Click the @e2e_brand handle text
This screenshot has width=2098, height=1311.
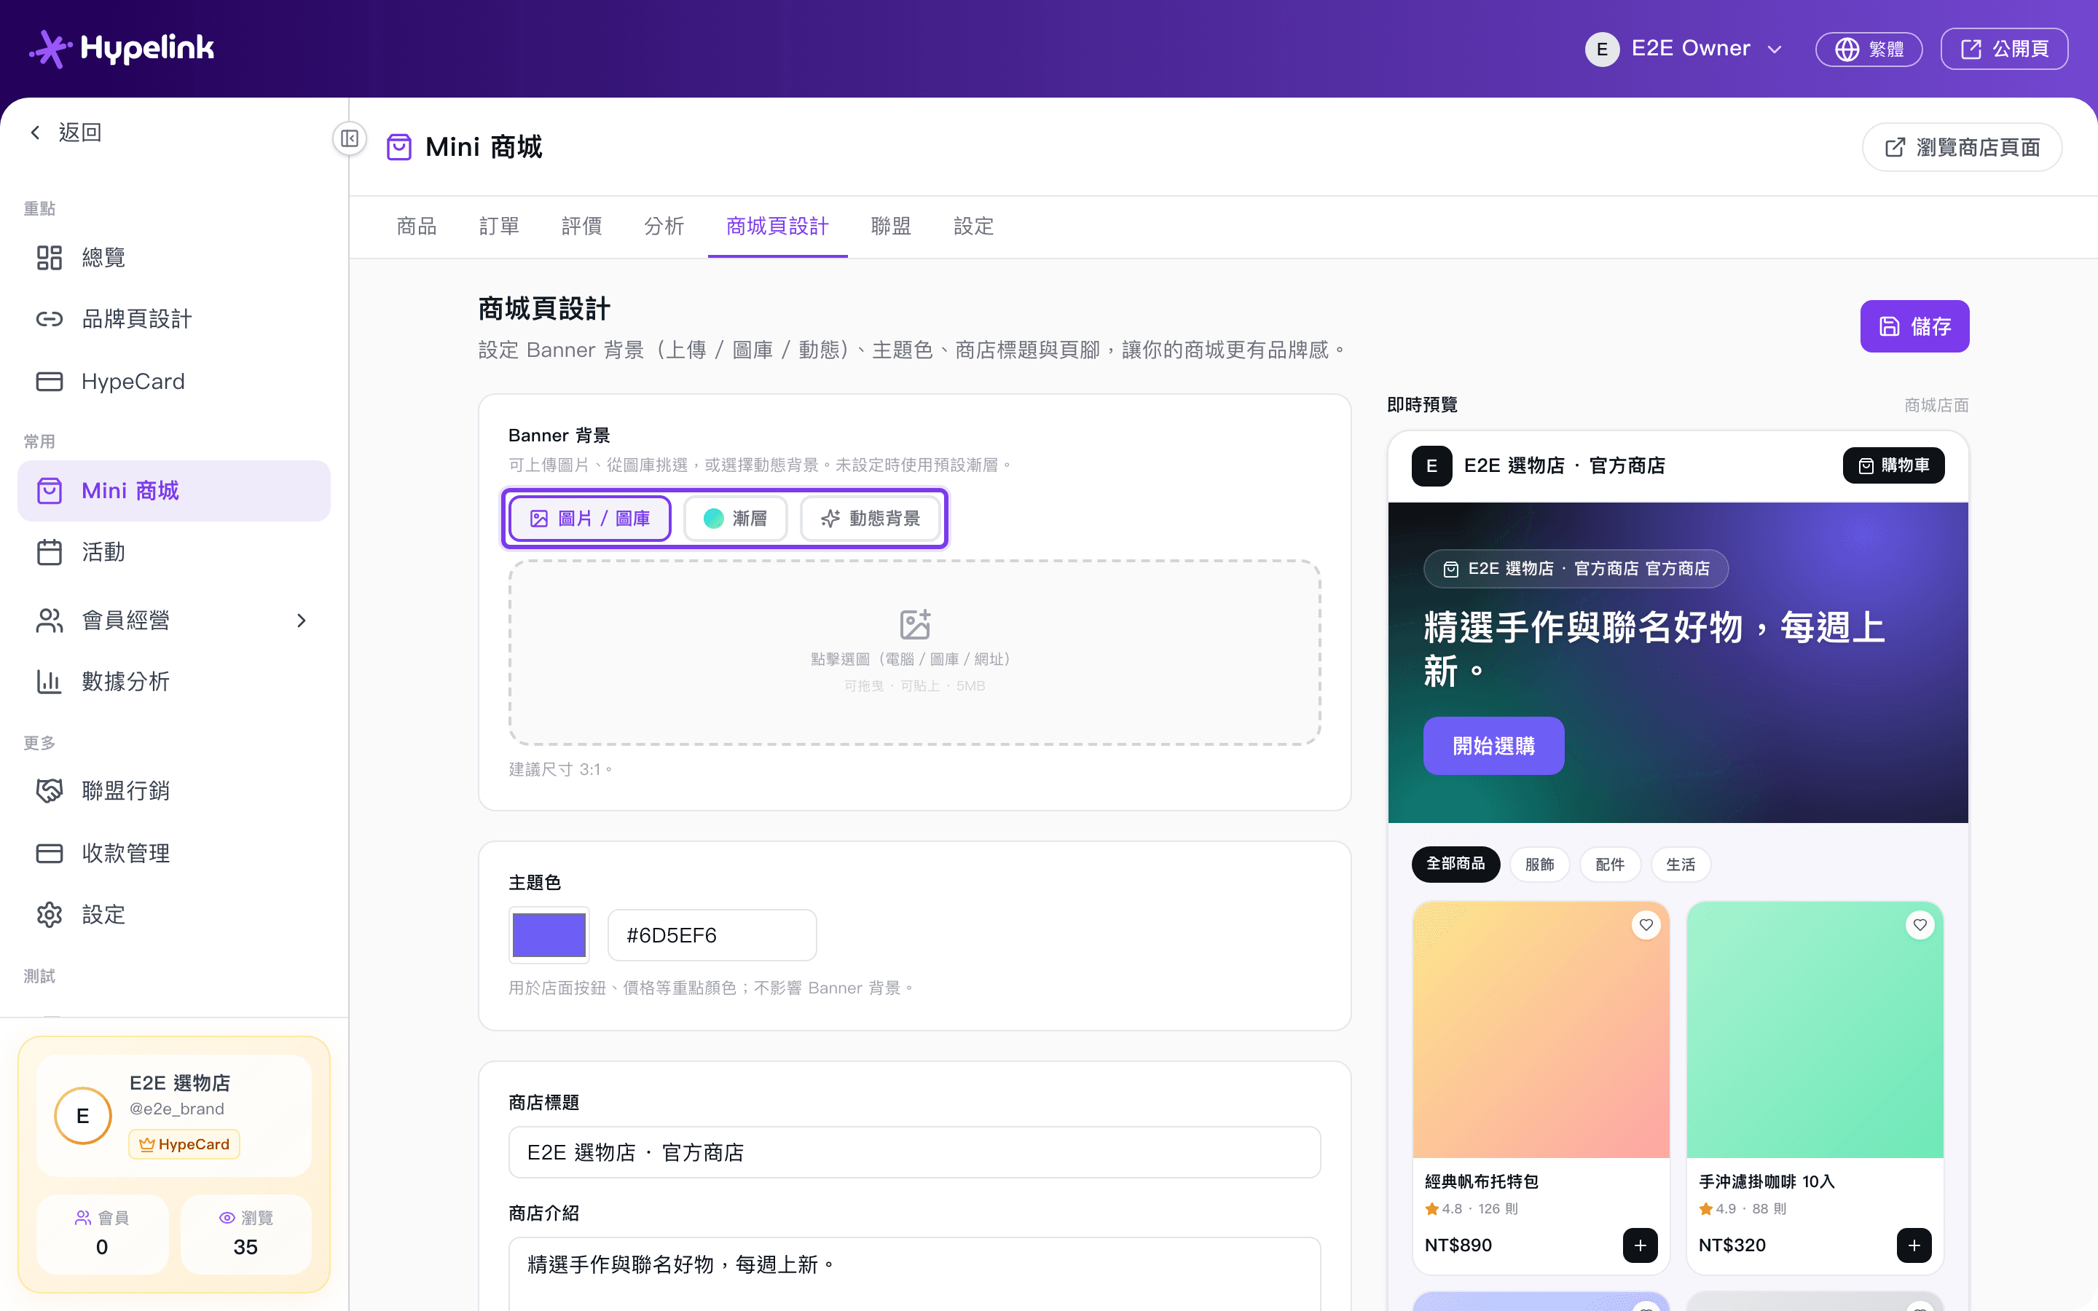point(177,1109)
